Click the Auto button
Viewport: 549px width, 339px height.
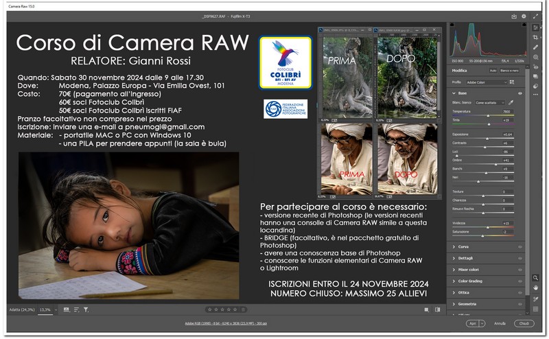[493, 71]
